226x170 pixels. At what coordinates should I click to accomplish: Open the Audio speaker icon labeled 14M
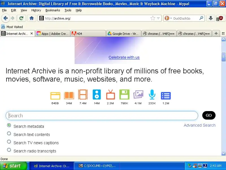click(x=97, y=95)
